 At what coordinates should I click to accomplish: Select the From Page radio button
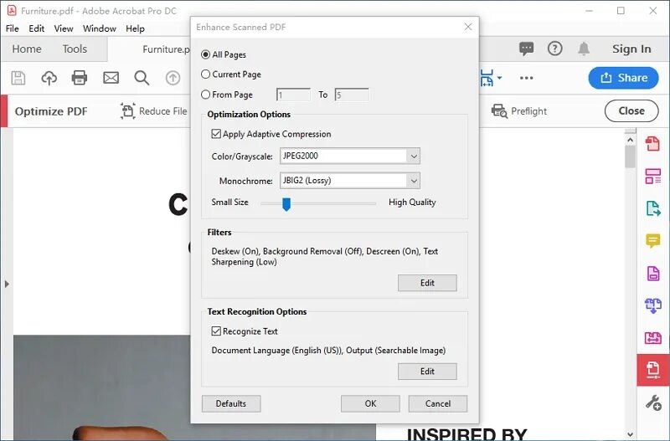tap(205, 95)
